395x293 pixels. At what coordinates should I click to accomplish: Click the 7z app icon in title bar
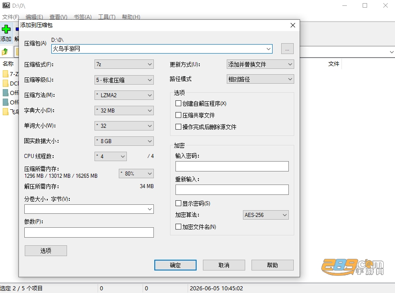pyautogui.click(x=6, y=5)
